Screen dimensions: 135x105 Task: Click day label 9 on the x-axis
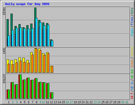click(x=40, y=102)
